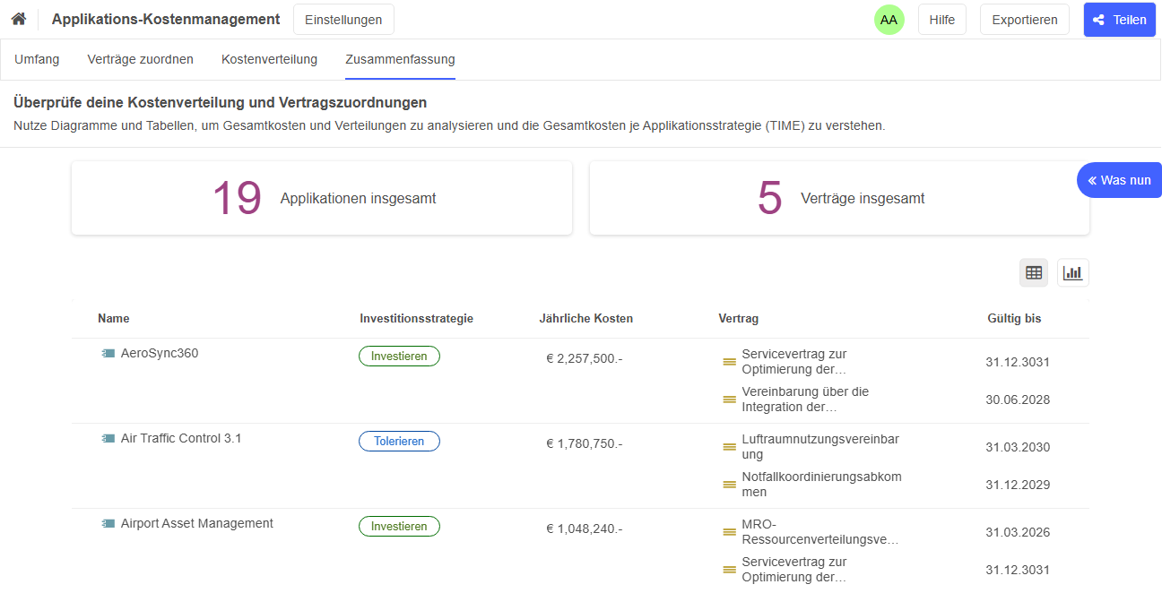Click the Tolerieren badge for Air Traffic Control 3.1
Image resolution: width=1162 pixels, height=593 pixels.
tap(399, 441)
